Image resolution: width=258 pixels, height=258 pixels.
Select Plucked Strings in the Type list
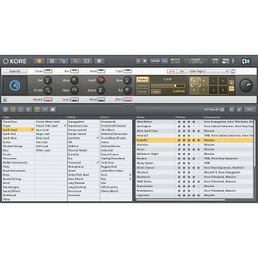tap(18, 146)
